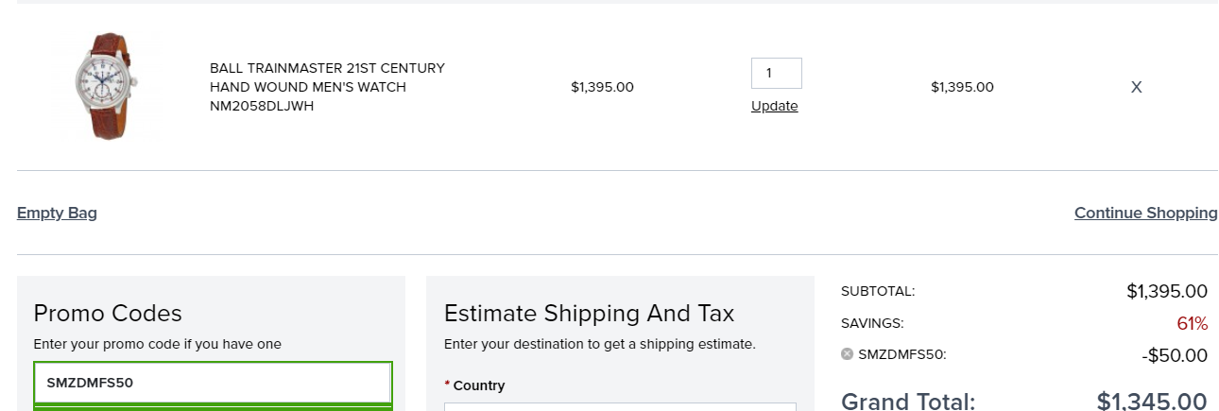Click the Grand Total $1,345.00 amount
1219x411 pixels.
(x=1152, y=401)
